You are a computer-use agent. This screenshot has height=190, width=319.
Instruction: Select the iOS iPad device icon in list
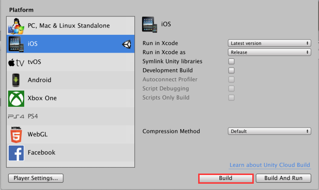[16, 44]
